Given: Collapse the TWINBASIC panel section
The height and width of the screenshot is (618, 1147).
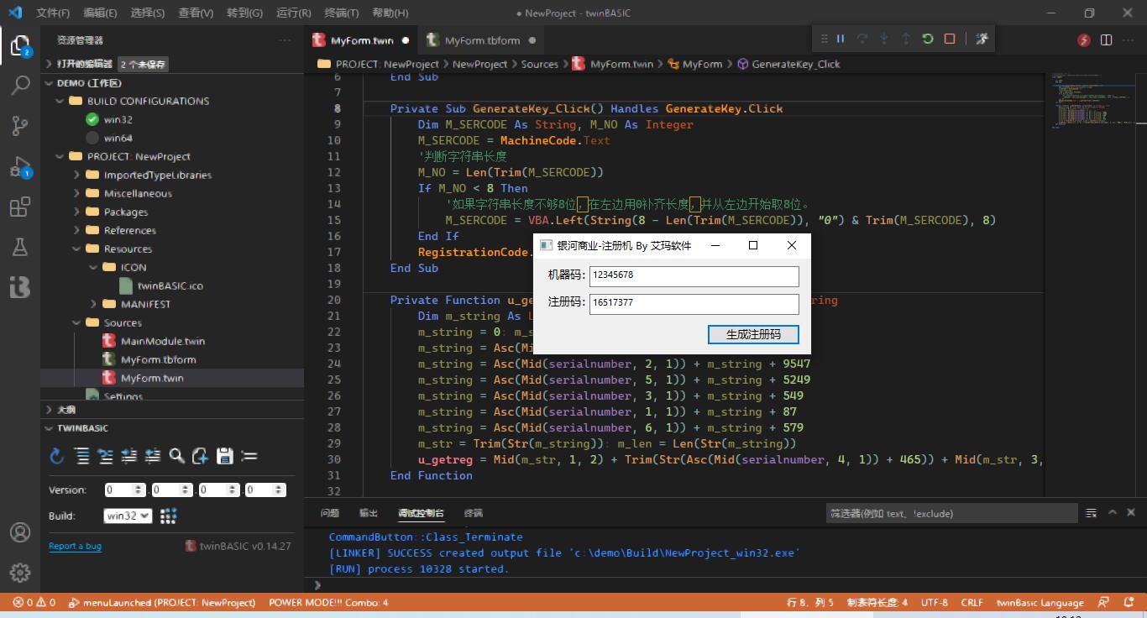Looking at the screenshot, I should pyautogui.click(x=82, y=428).
